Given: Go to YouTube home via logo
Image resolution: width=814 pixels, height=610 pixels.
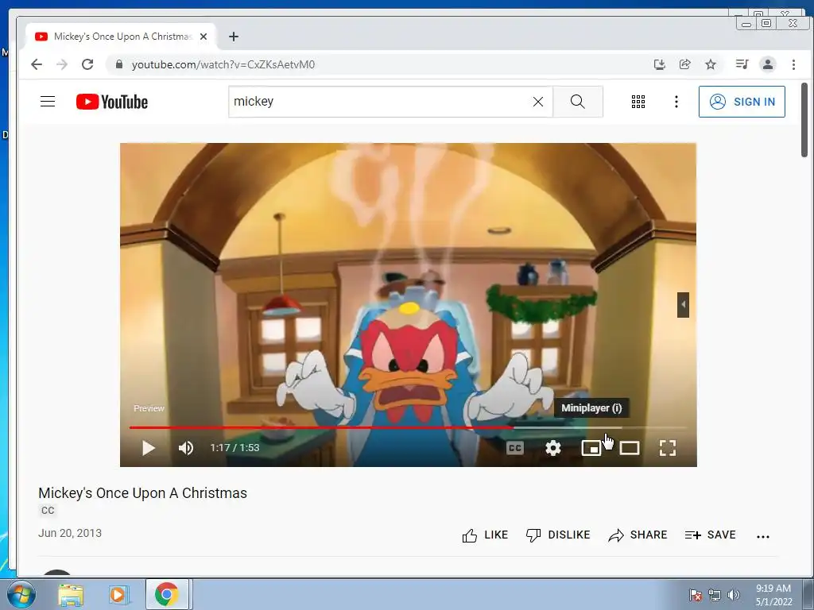Looking at the screenshot, I should click(111, 102).
